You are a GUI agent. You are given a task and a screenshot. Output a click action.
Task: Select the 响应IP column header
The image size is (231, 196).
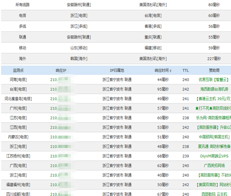tap(61, 71)
